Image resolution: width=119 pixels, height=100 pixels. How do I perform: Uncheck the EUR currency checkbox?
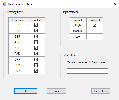pos(36,25)
